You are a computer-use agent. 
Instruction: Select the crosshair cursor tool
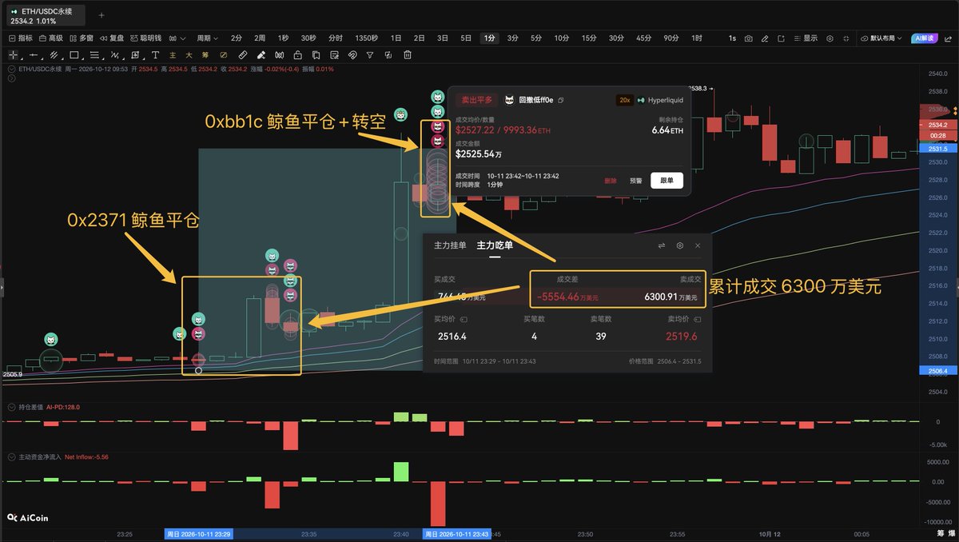click(x=12, y=55)
